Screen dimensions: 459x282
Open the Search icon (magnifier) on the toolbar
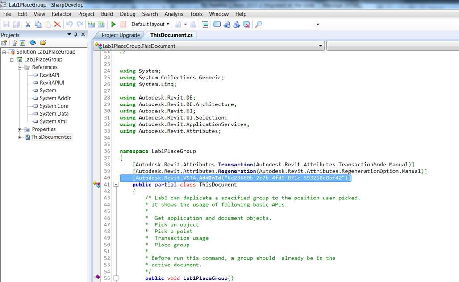tap(258, 24)
